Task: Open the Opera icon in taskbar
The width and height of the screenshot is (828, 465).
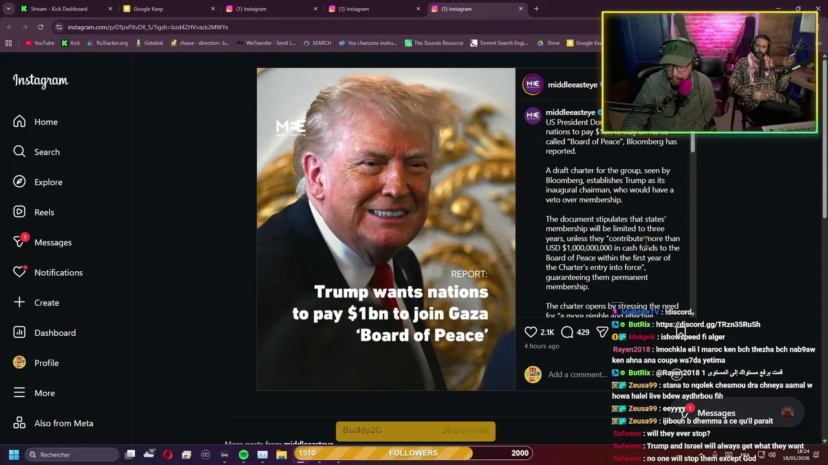Action: pyautogui.click(x=168, y=455)
